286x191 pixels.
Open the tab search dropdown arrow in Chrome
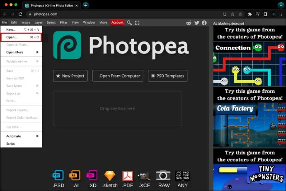click(281, 5)
